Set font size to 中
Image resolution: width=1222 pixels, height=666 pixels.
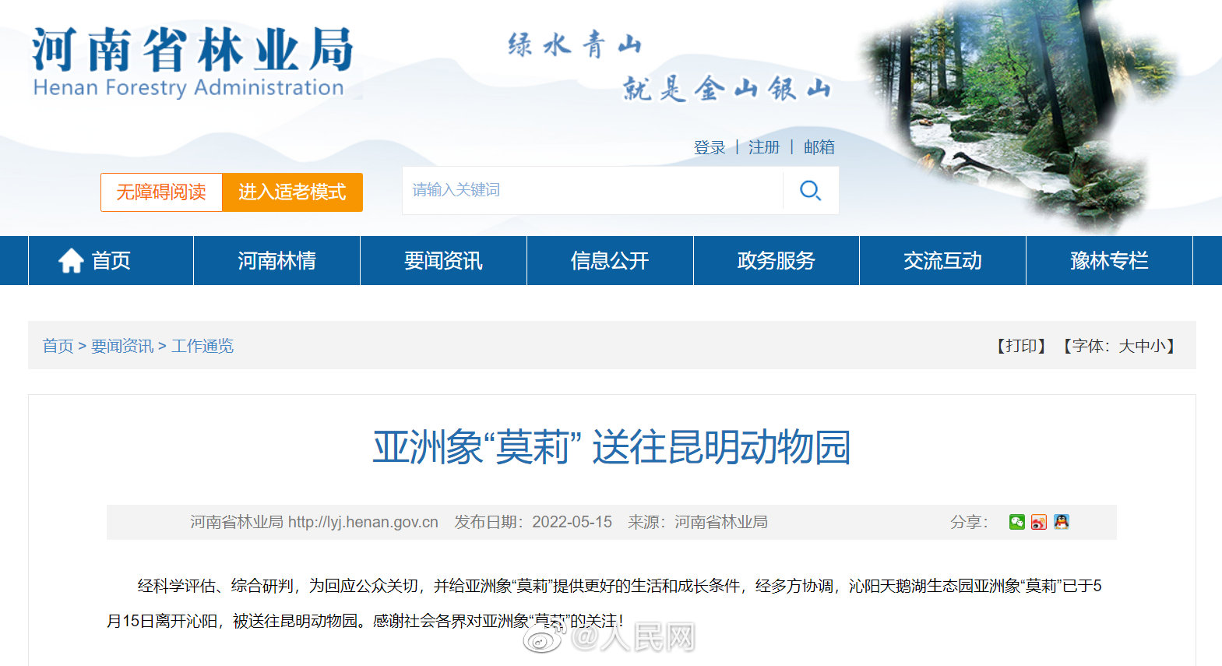pyautogui.click(x=1142, y=346)
